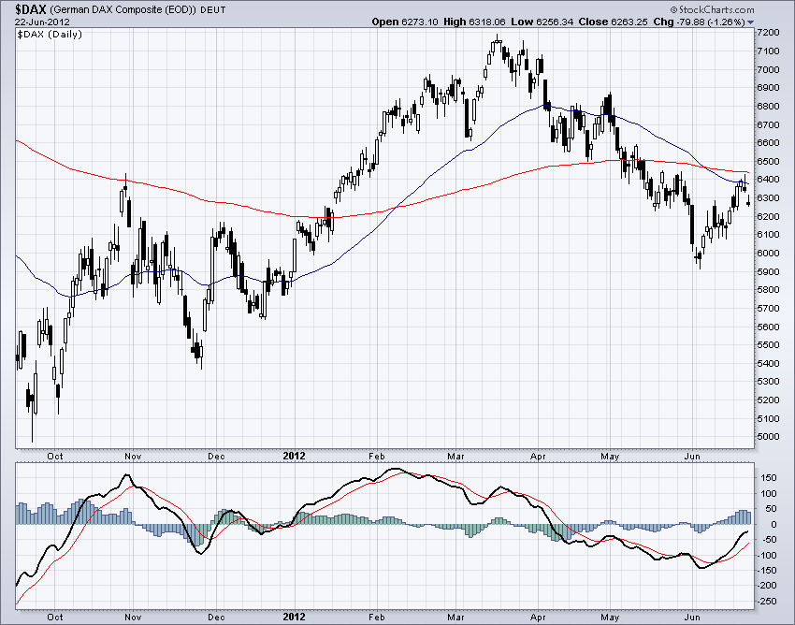Click the 2012 label under MACD panel
The height and width of the screenshot is (625, 795).
click(294, 617)
